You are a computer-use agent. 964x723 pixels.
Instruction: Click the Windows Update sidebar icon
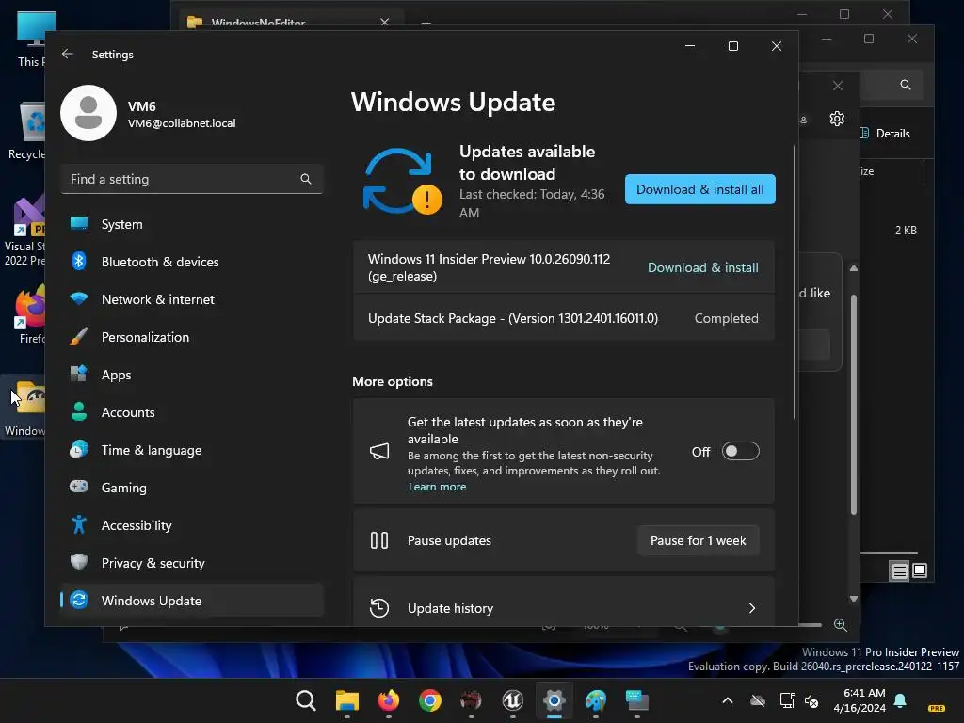point(79,600)
